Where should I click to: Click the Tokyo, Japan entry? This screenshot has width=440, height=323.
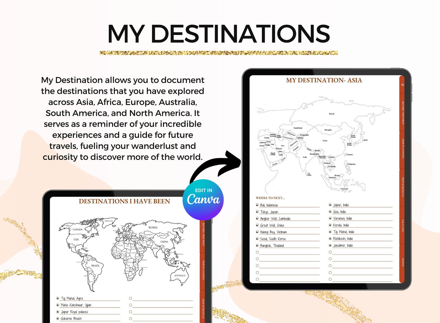point(269,212)
